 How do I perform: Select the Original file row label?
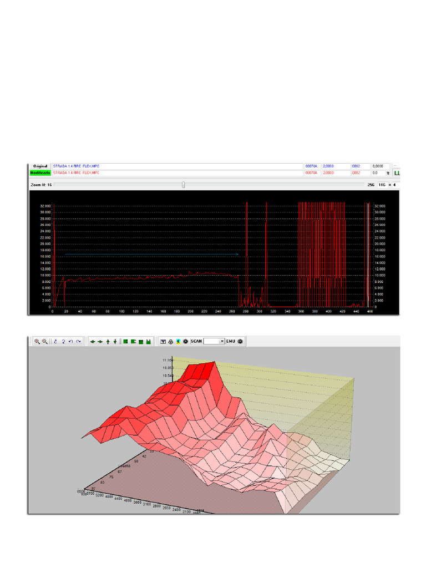[40, 166]
